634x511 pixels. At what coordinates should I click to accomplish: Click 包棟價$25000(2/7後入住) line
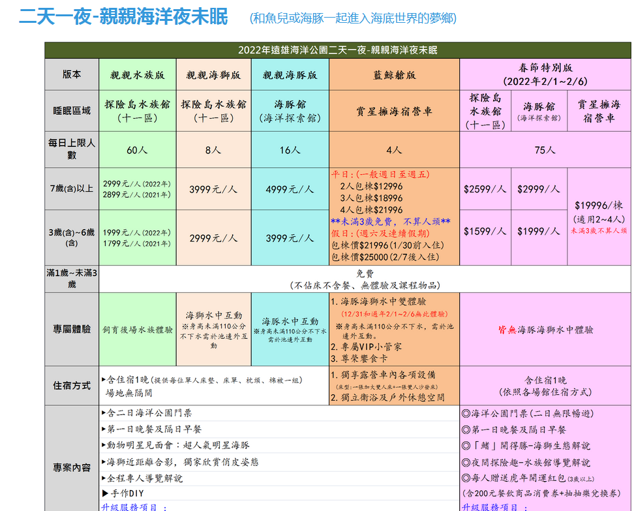[x=385, y=257]
